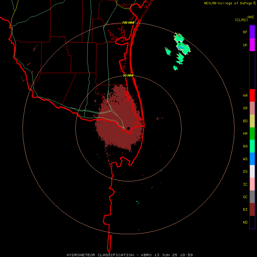
Task: Click the mint green RA legend swatch
Action: point(252,146)
